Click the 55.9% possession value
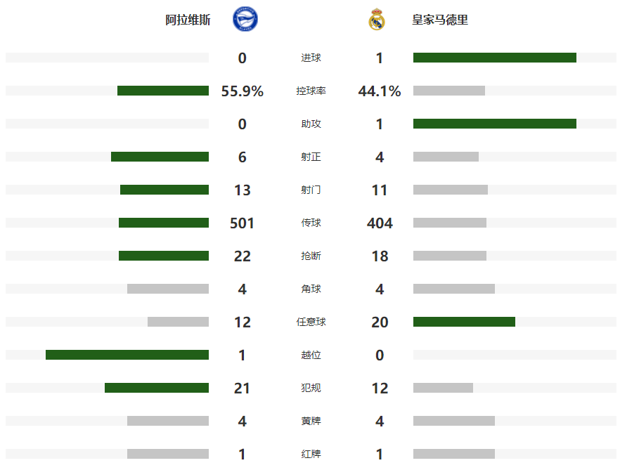This screenshot has width=620, height=470. [x=243, y=91]
